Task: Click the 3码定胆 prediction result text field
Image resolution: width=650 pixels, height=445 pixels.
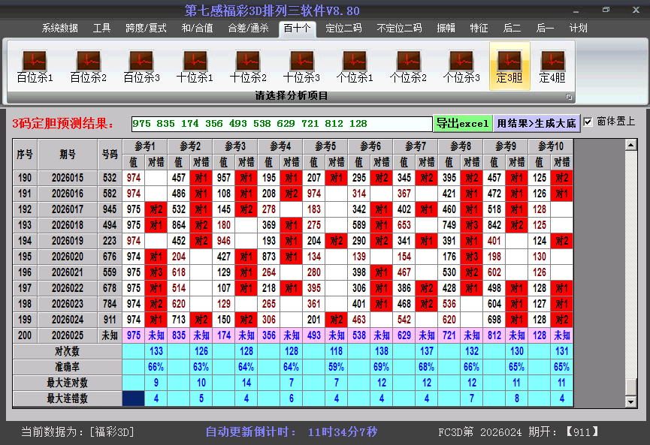Action: pos(281,124)
